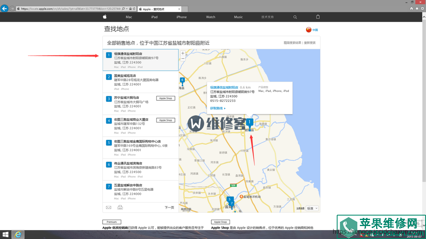The width and height of the screenshot is (426, 239).
Task: Open the Windows Start button
Action: 5,235
